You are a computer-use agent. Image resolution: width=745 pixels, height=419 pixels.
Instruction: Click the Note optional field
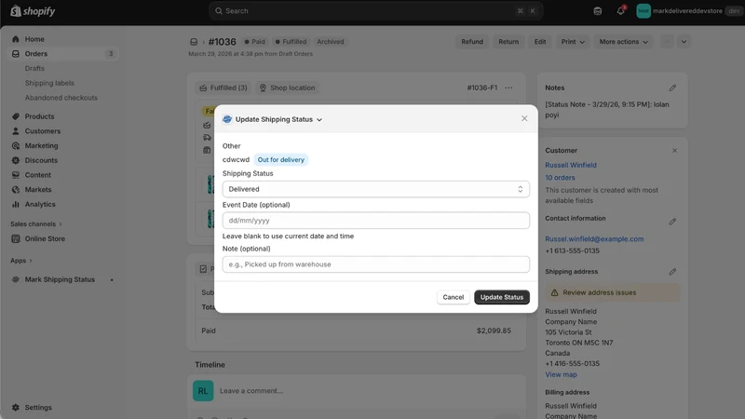click(x=376, y=264)
